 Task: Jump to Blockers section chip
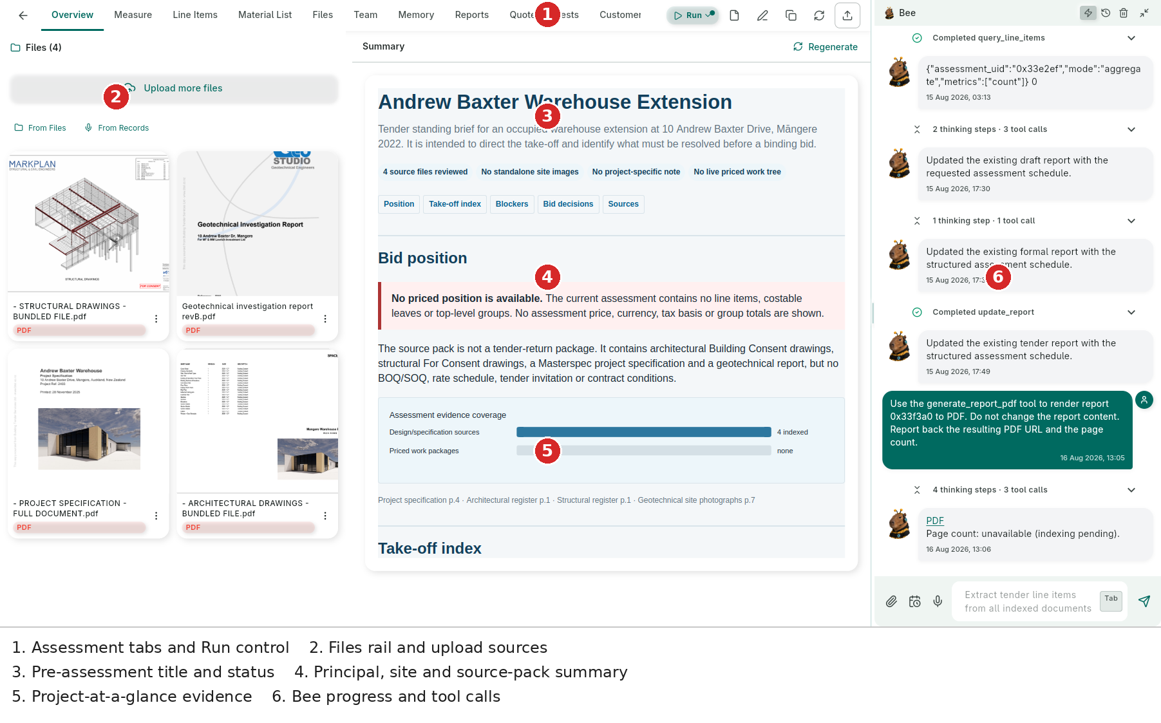pyautogui.click(x=512, y=204)
